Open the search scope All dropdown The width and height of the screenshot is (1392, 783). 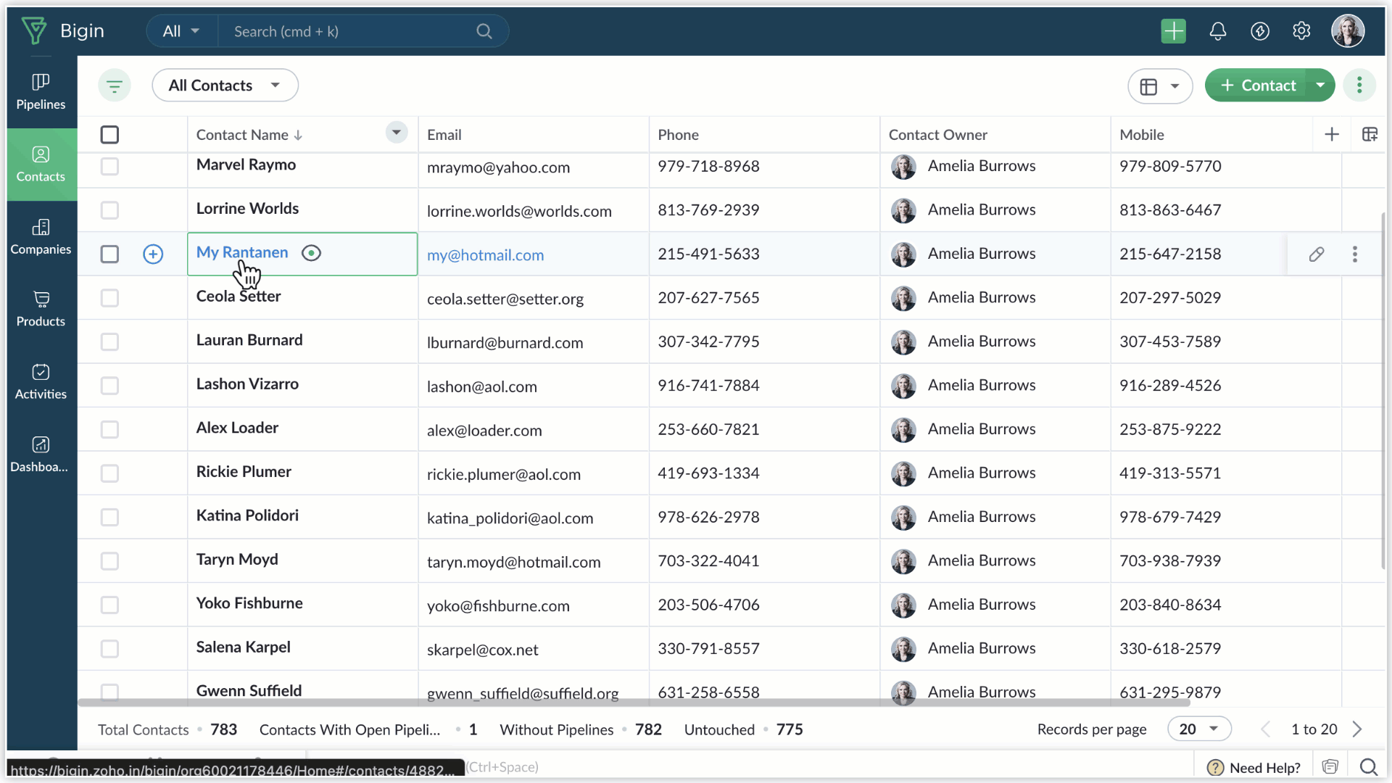181,31
